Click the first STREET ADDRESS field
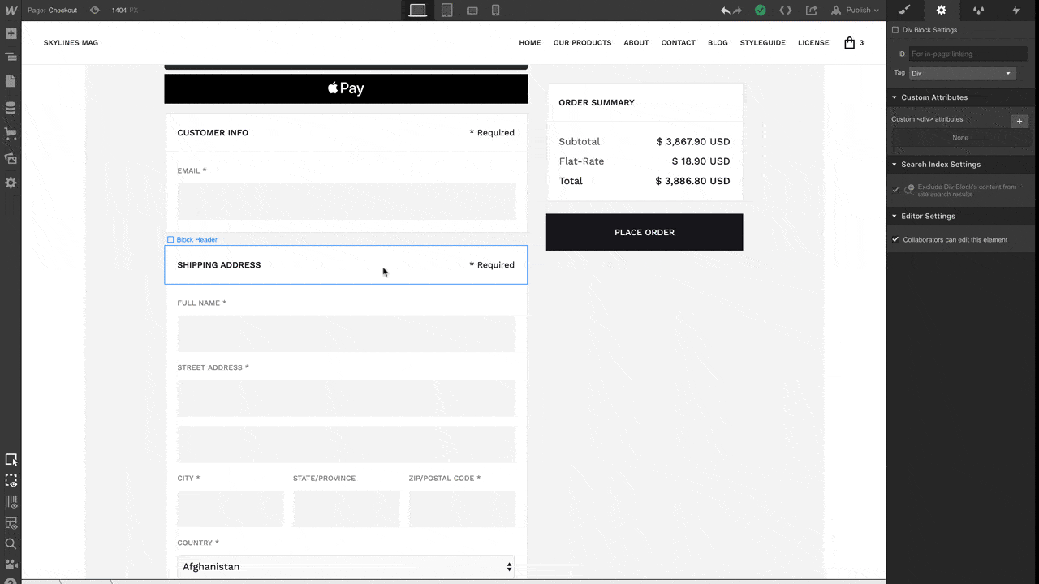The image size is (1039, 584). click(x=347, y=398)
